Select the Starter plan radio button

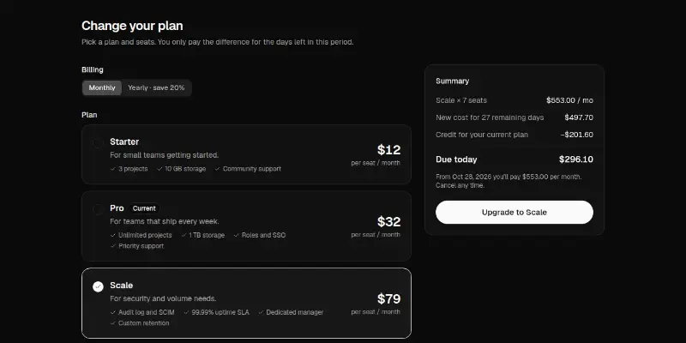pos(98,142)
